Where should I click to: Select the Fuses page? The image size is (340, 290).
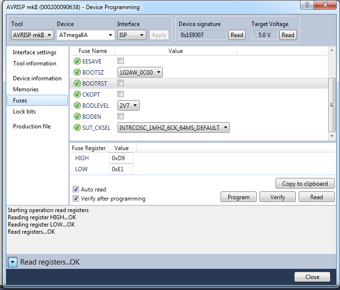click(37, 101)
